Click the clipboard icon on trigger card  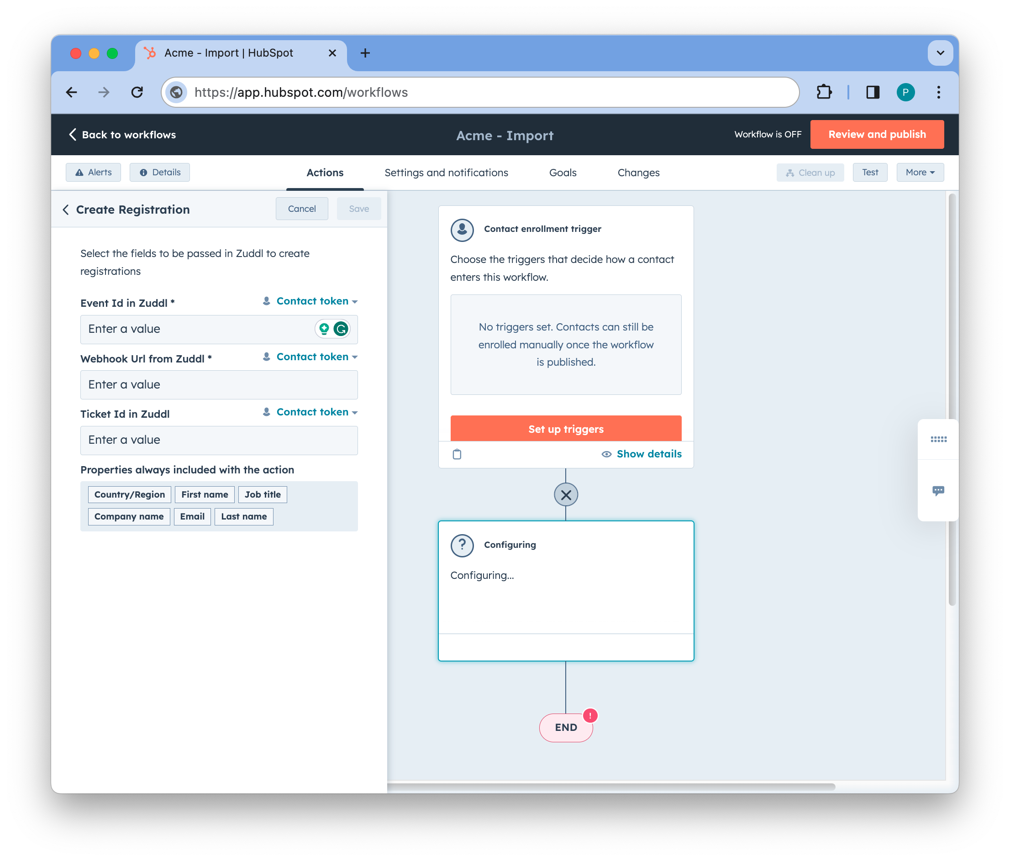tap(457, 454)
